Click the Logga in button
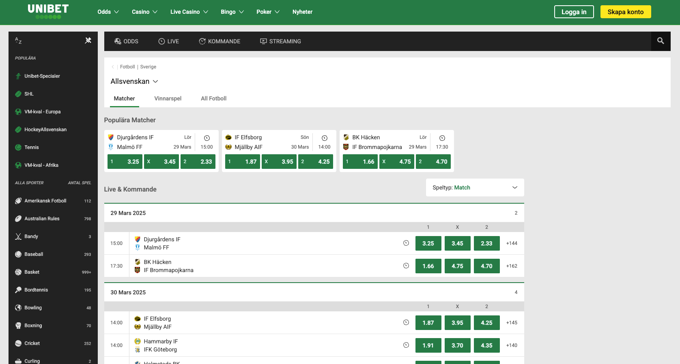Screen dimensions: 680x364 (574, 12)
